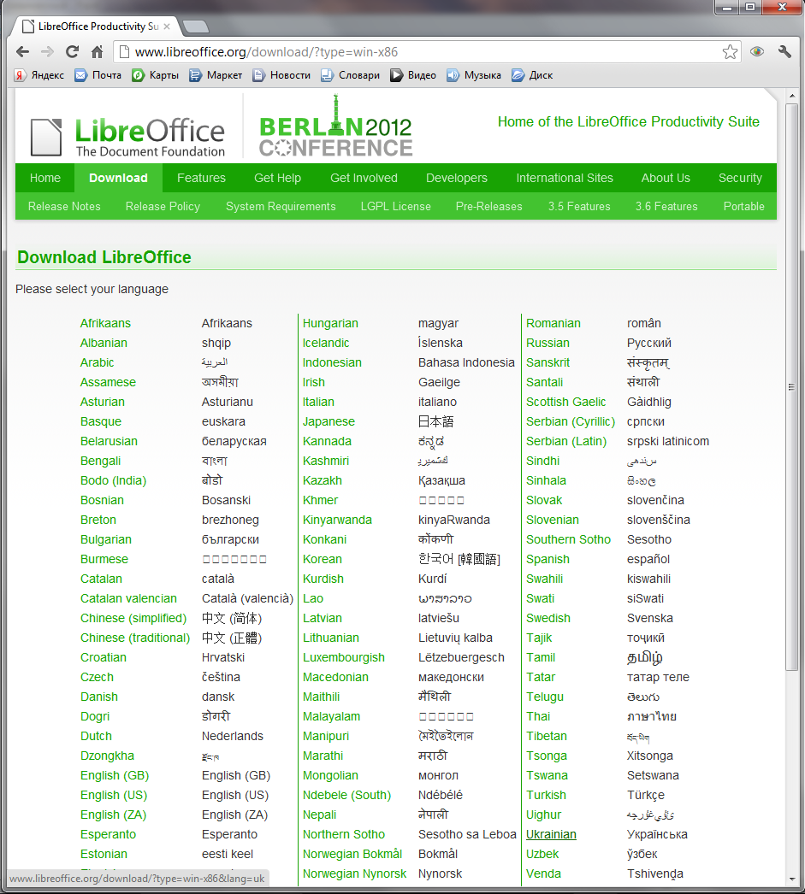Open the Developers menu item
805x894 pixels.
pyautogui.click(x=457, y=178)
